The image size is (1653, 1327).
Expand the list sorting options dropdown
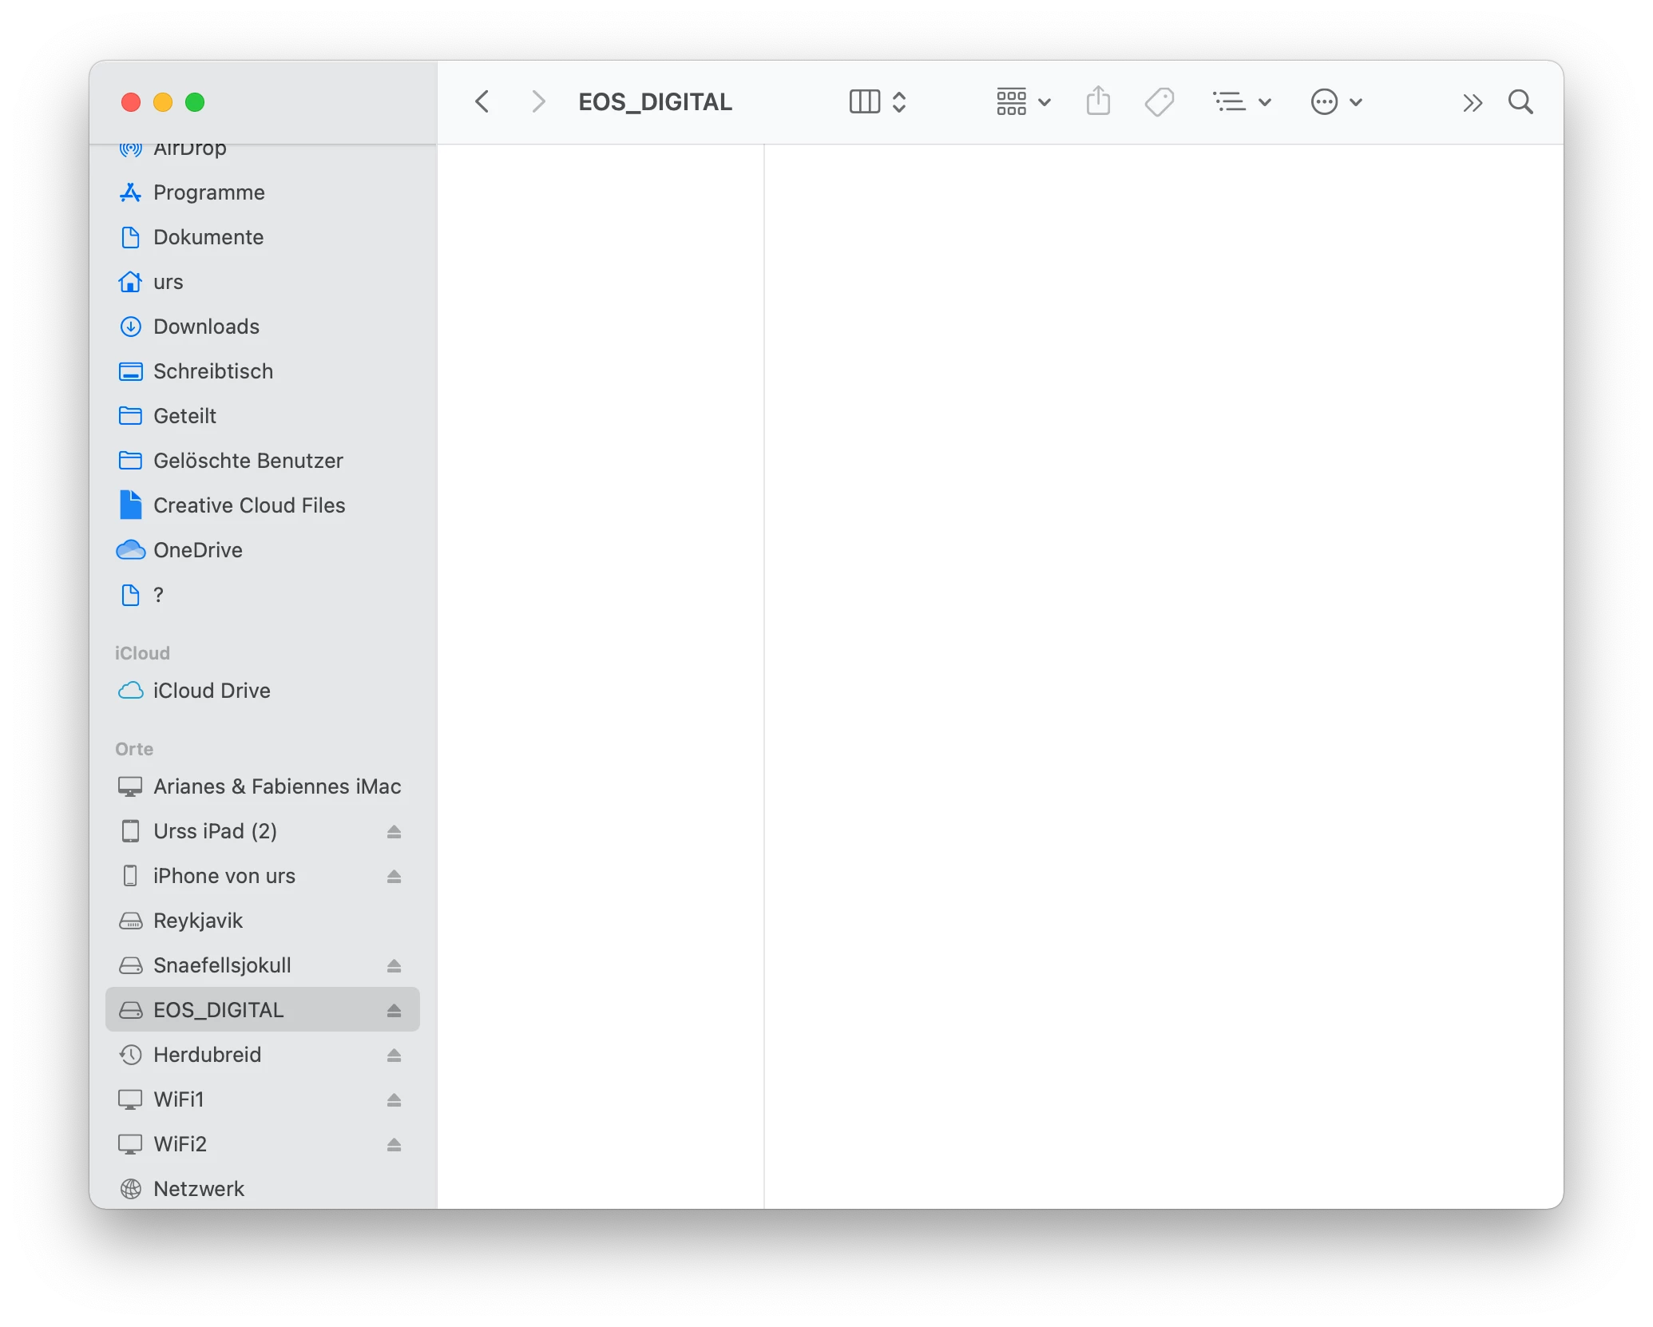(x=1241, y=101)
